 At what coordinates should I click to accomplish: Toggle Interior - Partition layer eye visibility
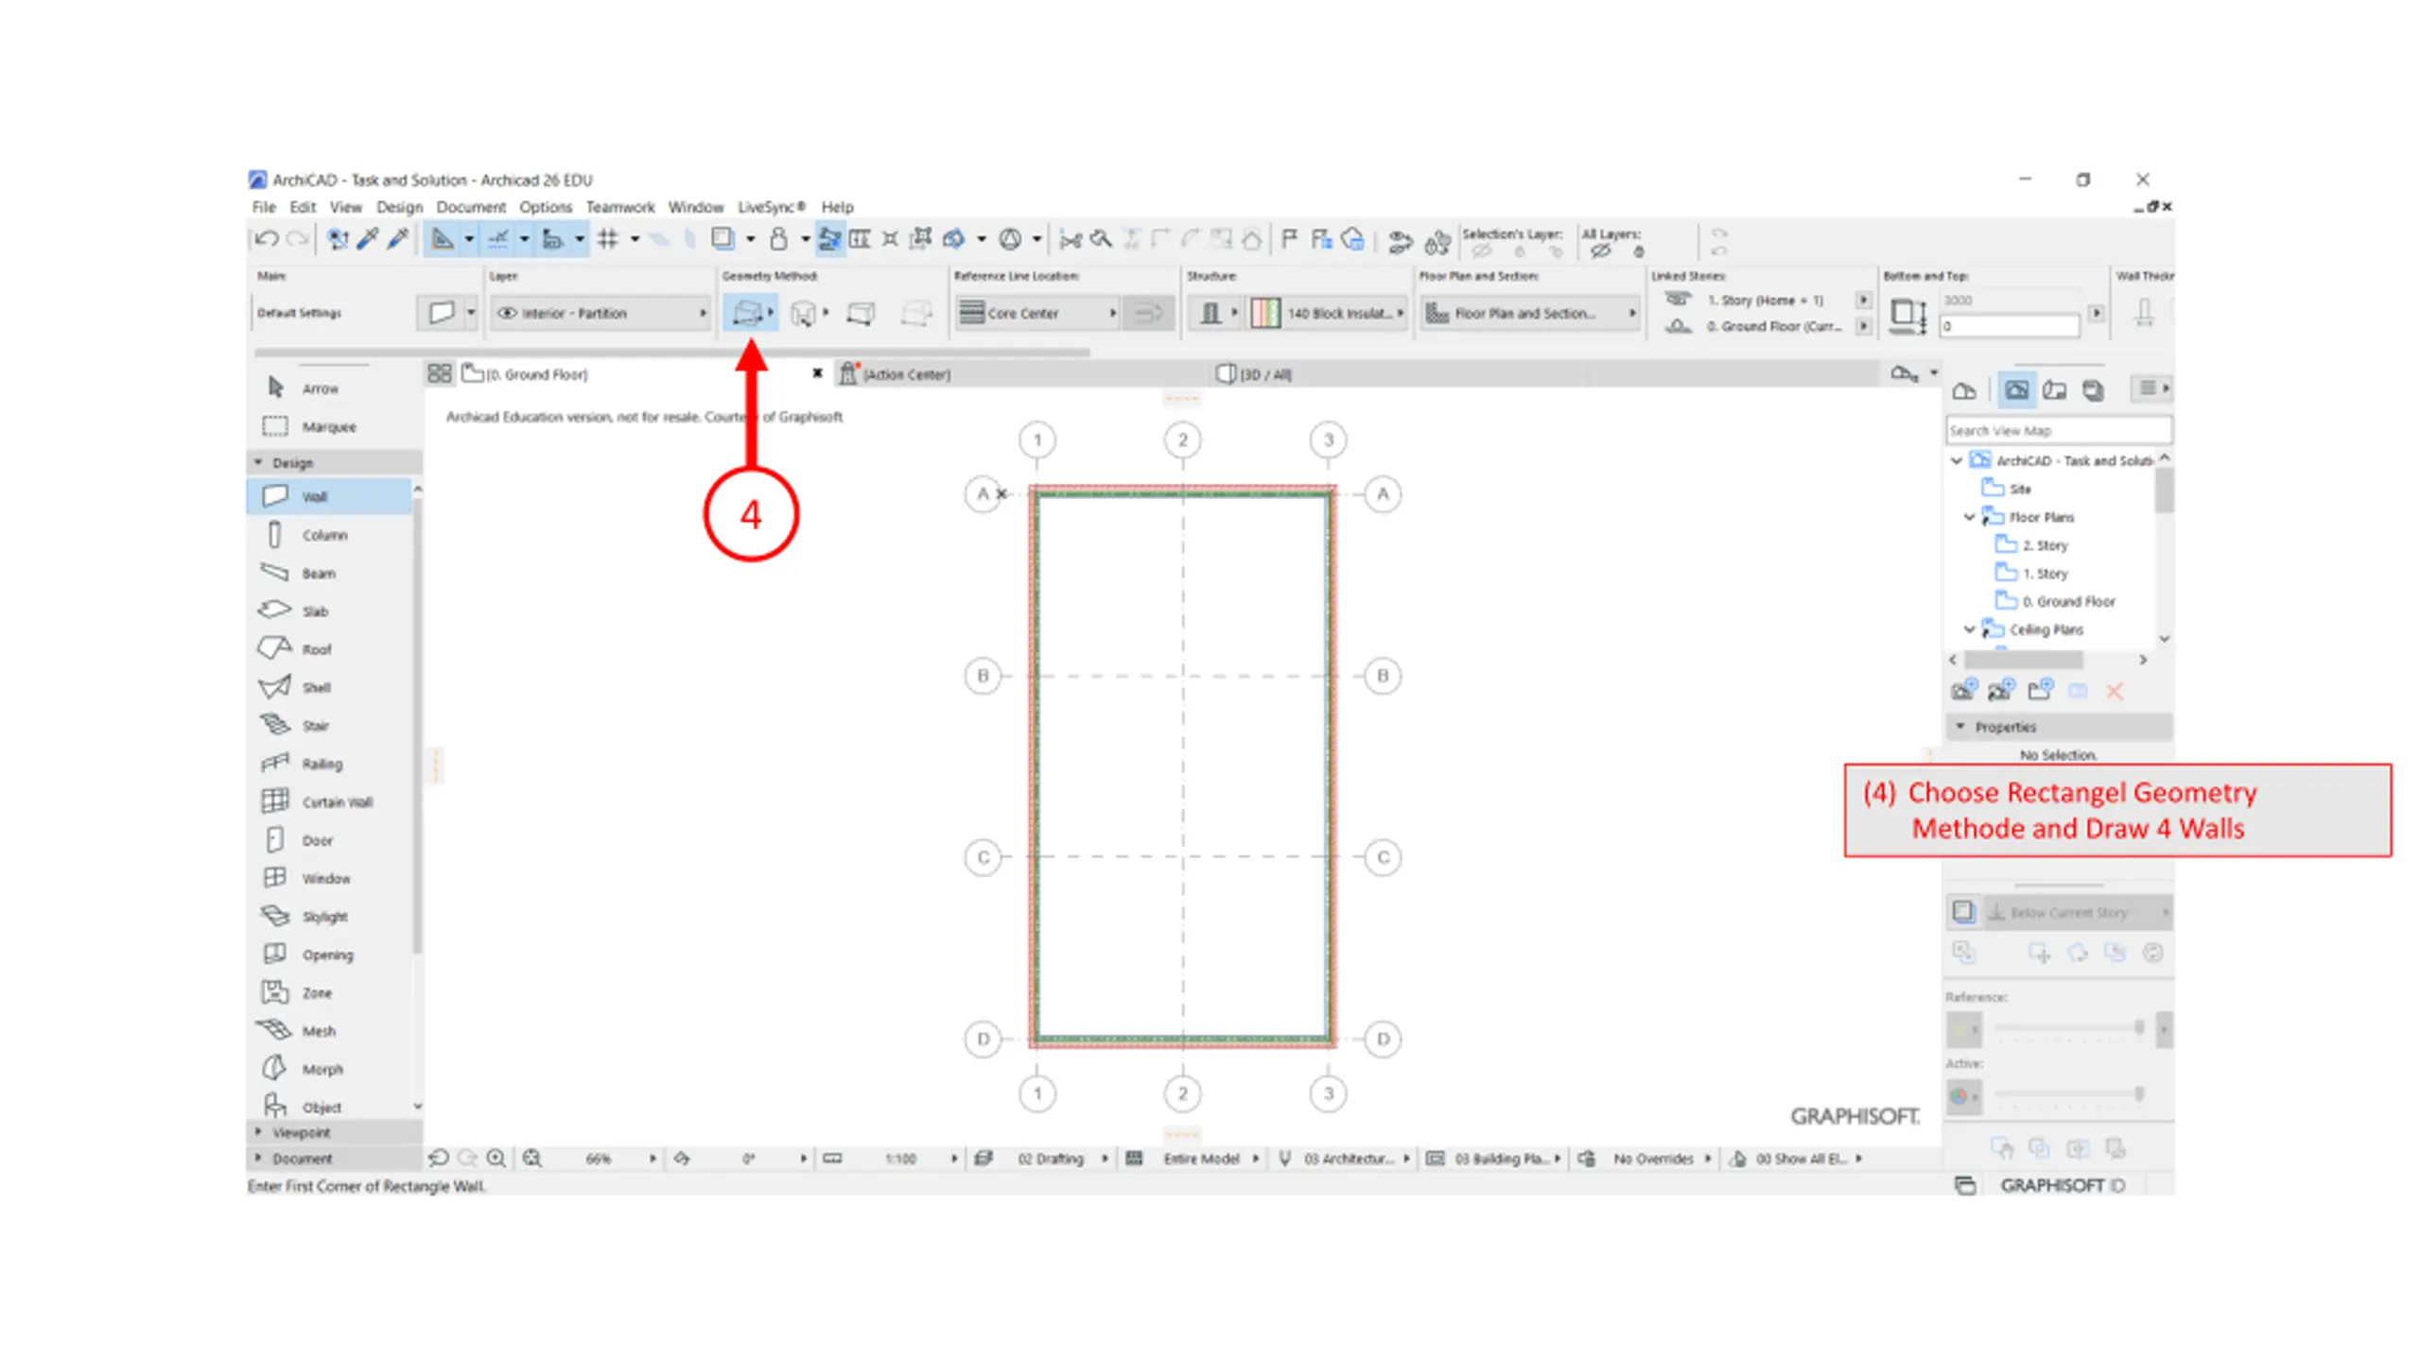pyautogui.click(x=508, y=313)
